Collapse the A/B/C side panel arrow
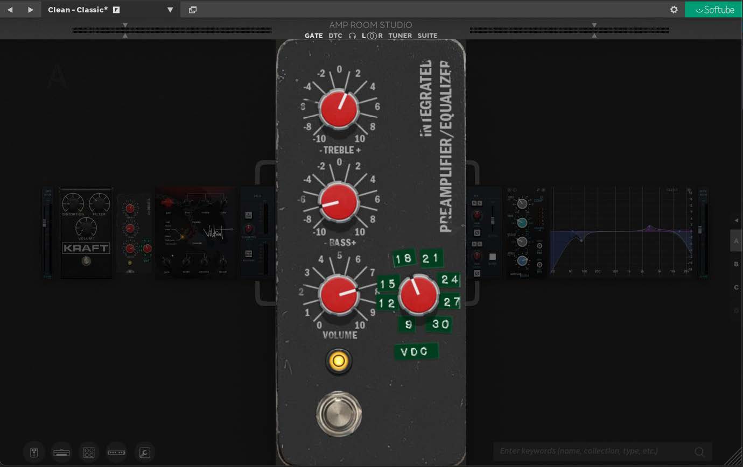743x467 pixels. [737, 221]
